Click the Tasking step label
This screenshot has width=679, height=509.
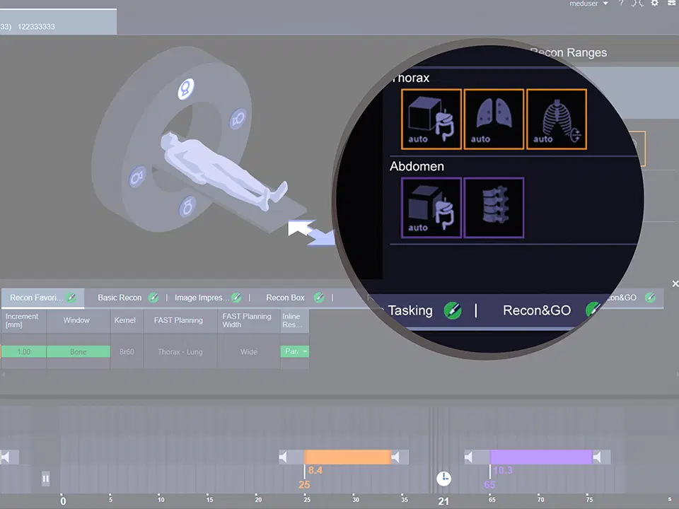click(410, 310)
